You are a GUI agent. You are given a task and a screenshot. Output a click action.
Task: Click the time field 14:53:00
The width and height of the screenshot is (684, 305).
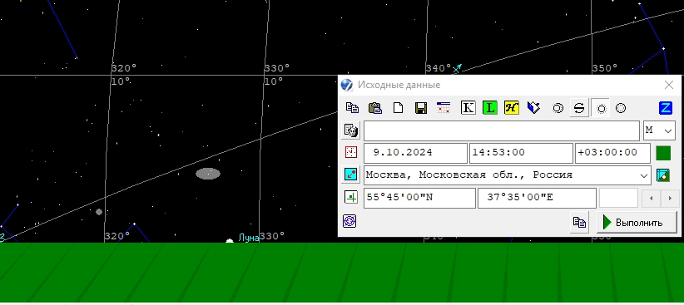coord(521,153)
